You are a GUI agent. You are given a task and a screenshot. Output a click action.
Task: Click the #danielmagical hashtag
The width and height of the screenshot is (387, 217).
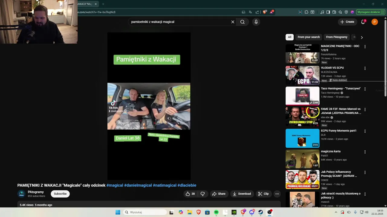(138, 185)
